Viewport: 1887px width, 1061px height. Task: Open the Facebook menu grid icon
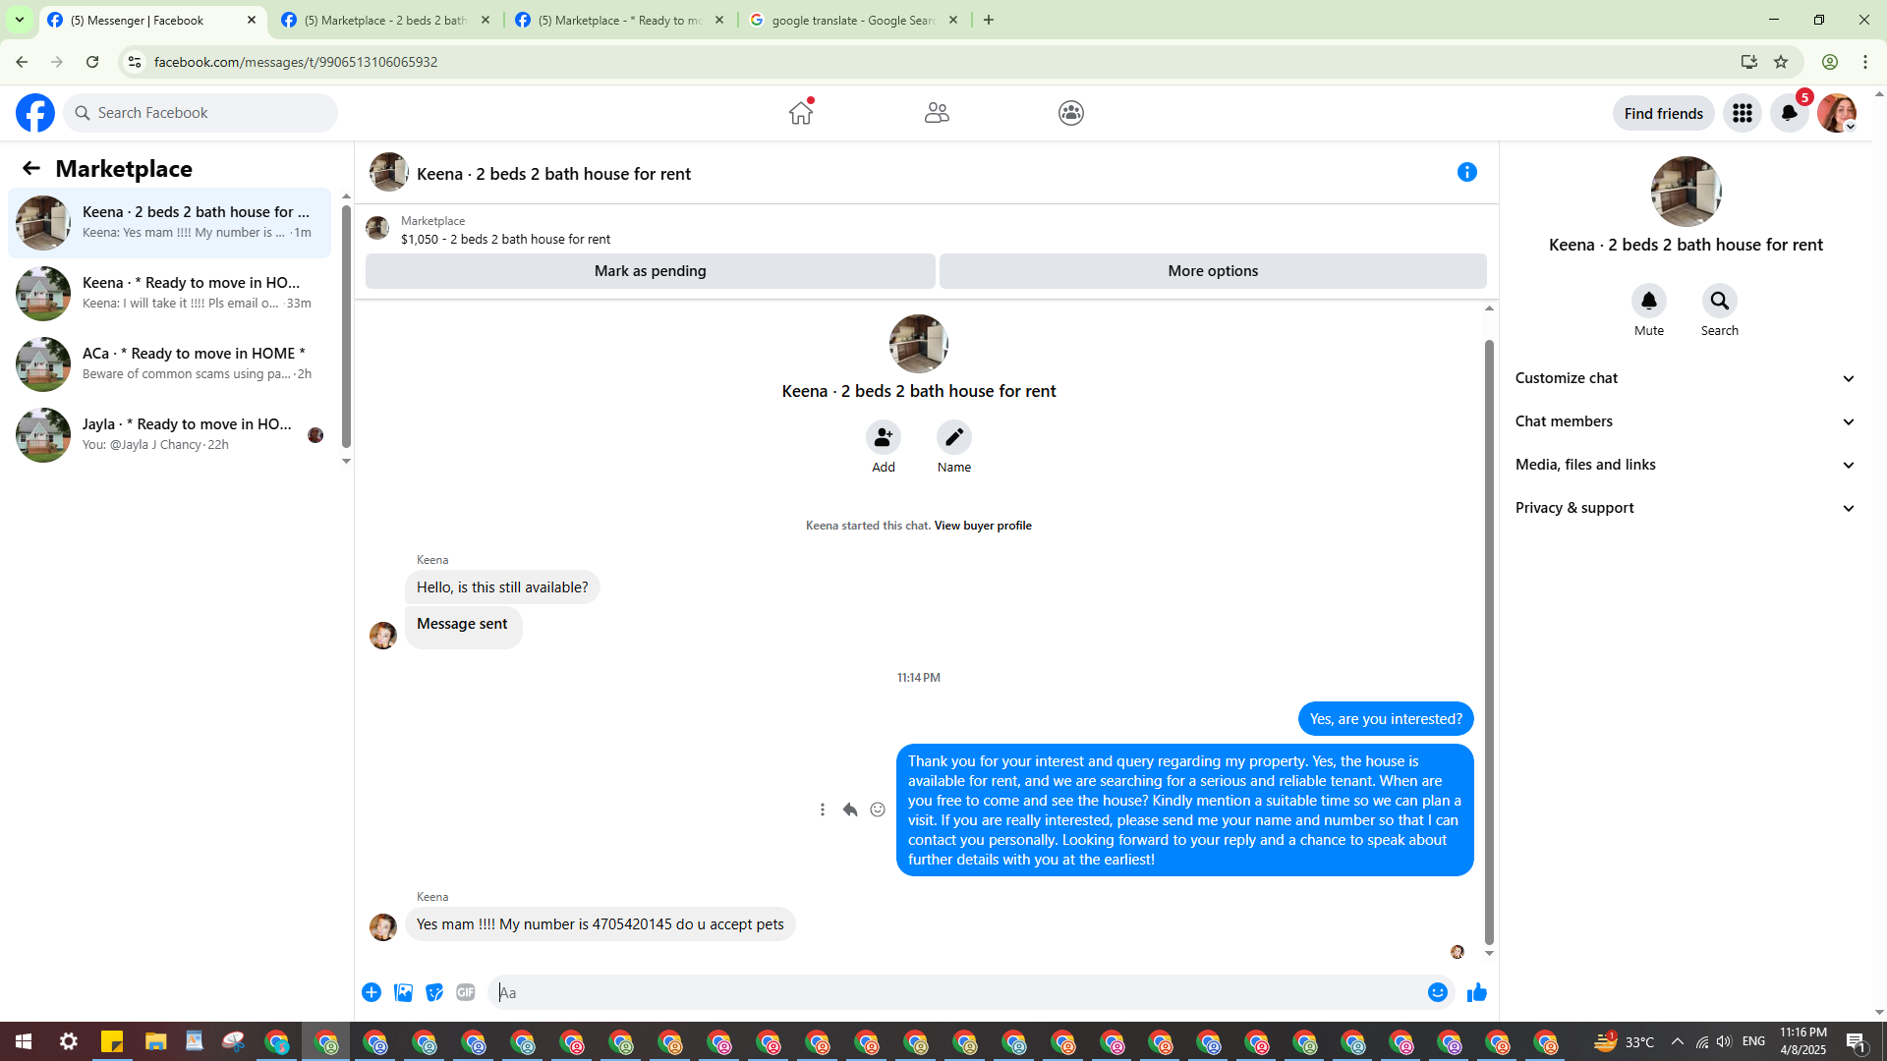point(1742,114)
